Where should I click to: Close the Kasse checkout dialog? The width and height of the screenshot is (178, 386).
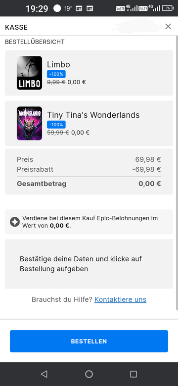click(x=168, y=27)
